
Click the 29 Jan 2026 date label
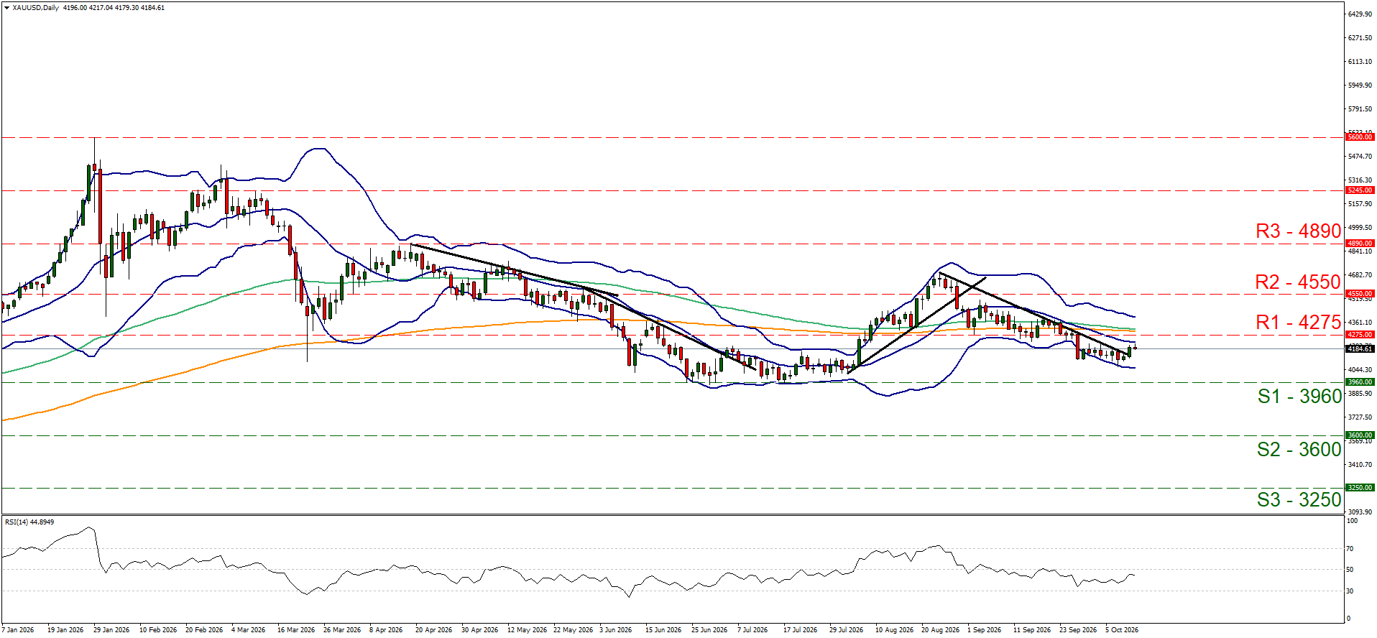point(111,630)
